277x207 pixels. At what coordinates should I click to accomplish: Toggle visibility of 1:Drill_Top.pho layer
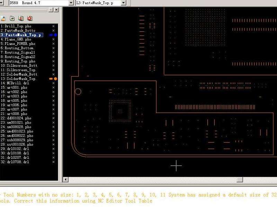click(53, 26)
